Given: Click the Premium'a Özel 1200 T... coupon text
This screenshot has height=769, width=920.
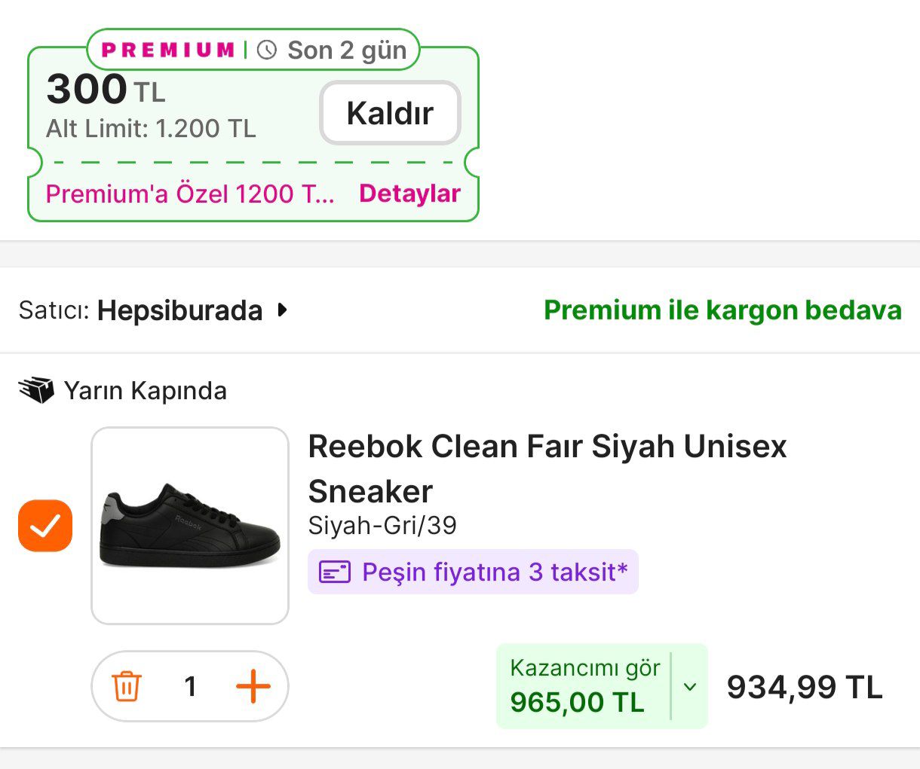Looking at the screenshot, I should (x=190, y=194).
